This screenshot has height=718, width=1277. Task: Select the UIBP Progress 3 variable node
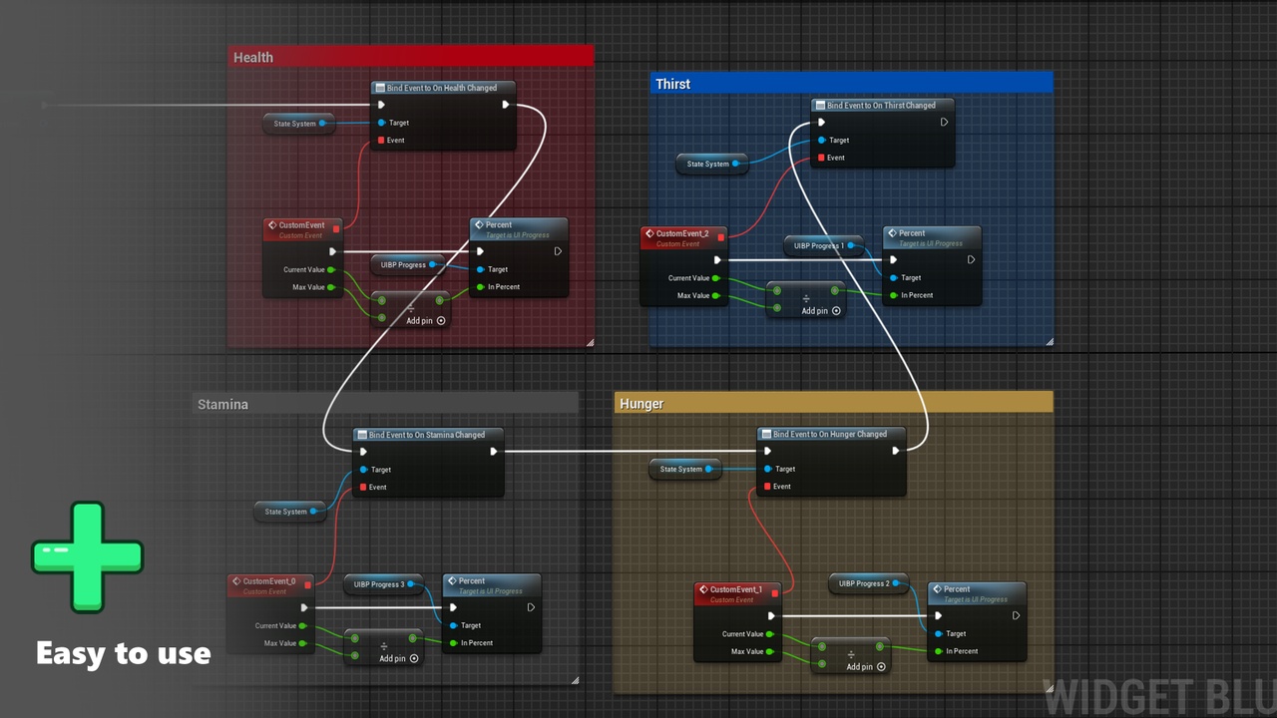coord(384,584)
